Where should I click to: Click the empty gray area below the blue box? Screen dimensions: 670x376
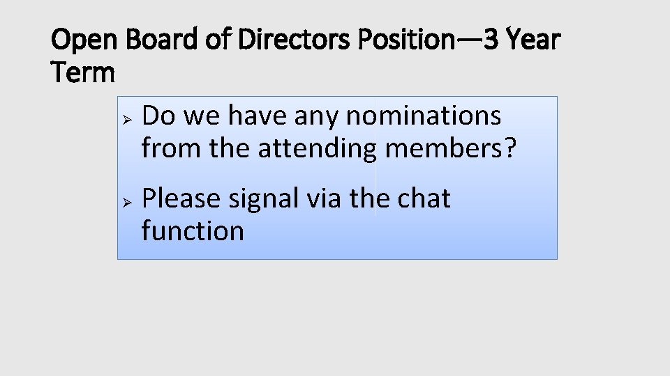point(335,313)
